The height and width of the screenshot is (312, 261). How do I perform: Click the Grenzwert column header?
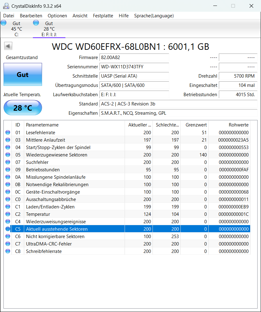pyautogui.click(x=195, y=125)
